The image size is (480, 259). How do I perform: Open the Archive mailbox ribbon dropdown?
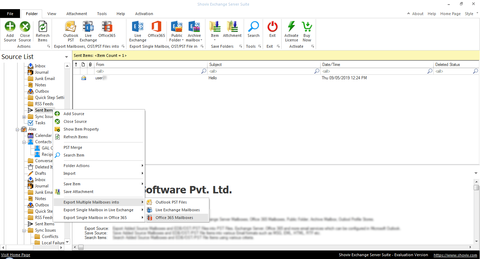pyautogui.click(x=194, y=31)
